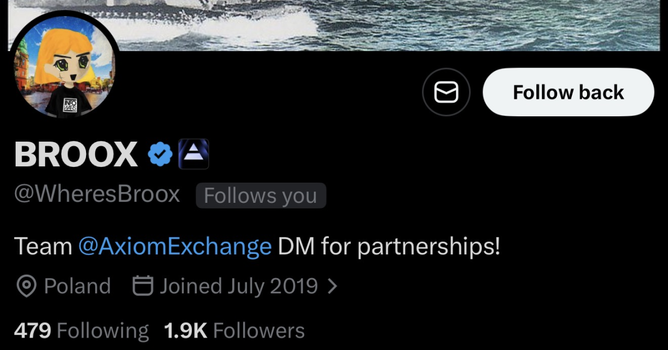Click the display name BROOX

point(75,153)
